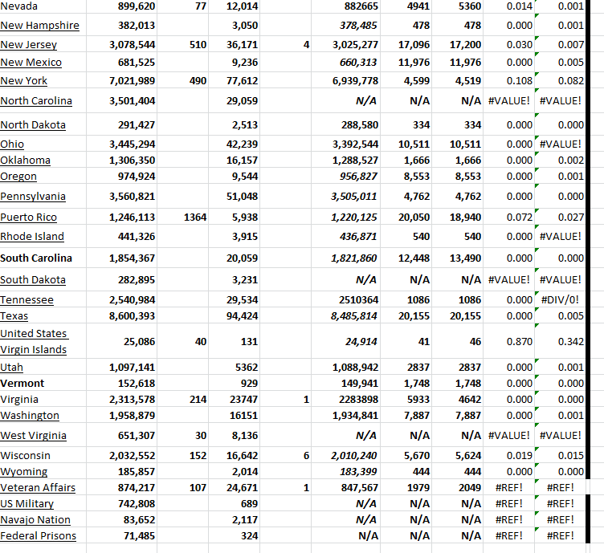Click the cell showing 0.870
The height and width of the screenshot is (553, 604).
pyautogui.click(x=510, y=341)
